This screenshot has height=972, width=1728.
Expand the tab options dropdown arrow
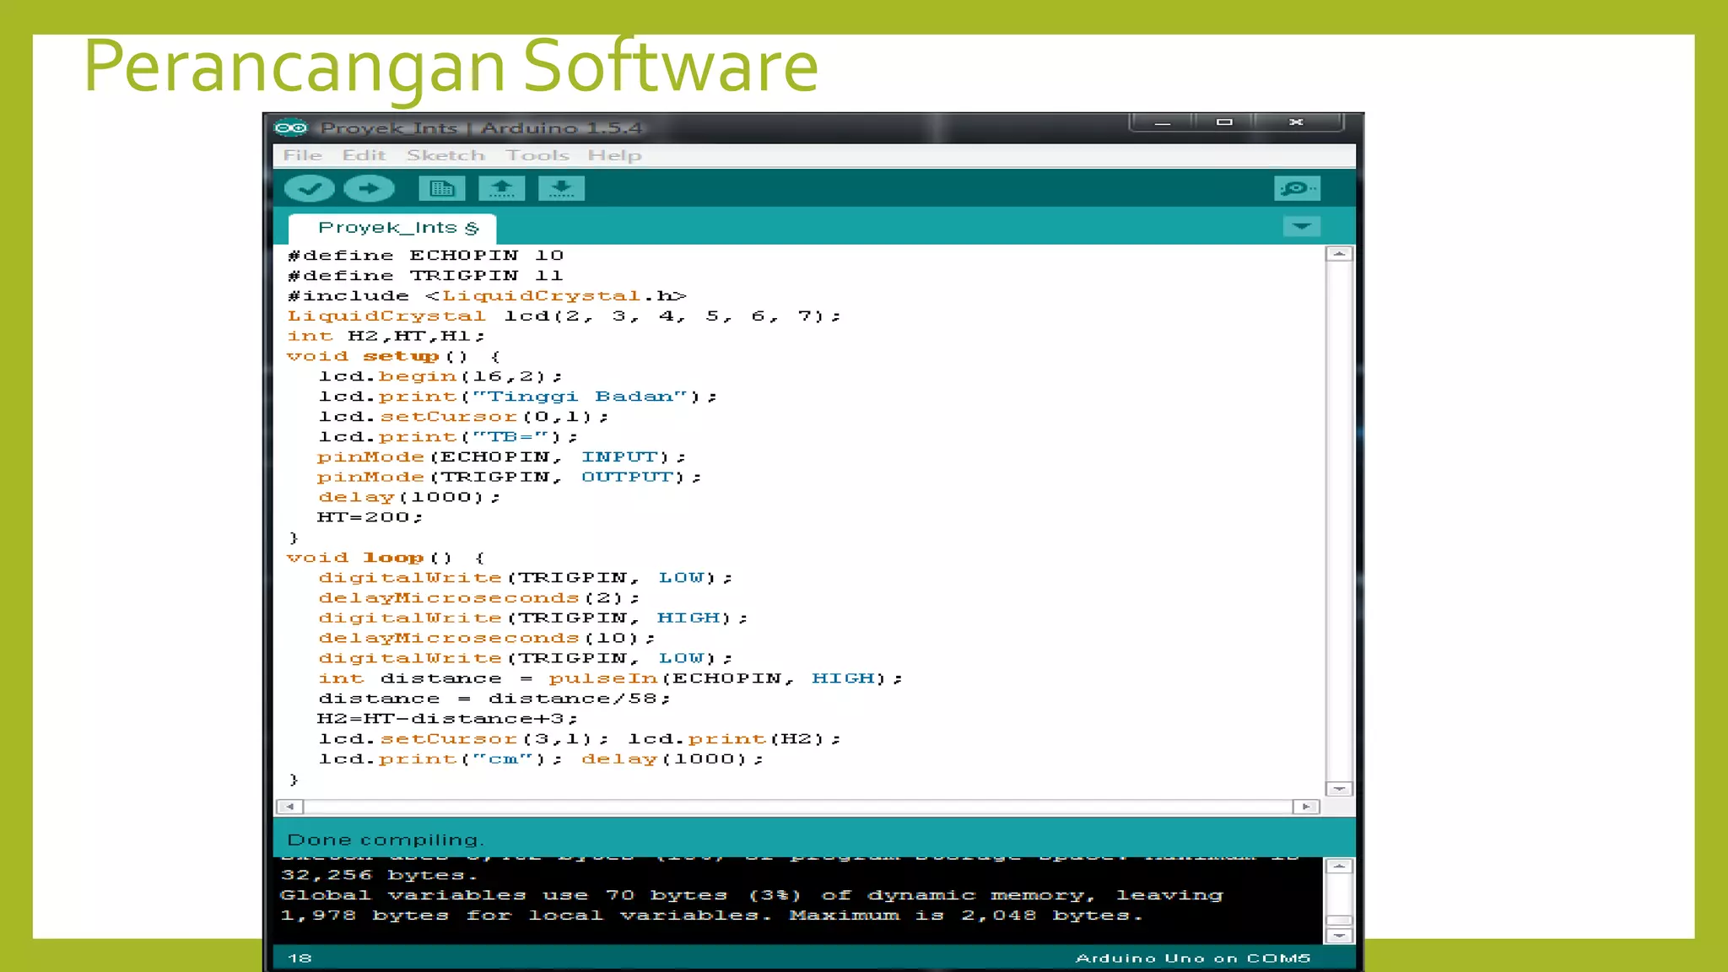tap(1301, 226)
